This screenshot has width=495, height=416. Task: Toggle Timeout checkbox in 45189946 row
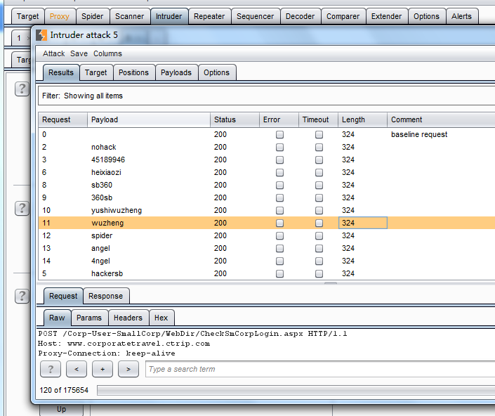click(319, 160)
